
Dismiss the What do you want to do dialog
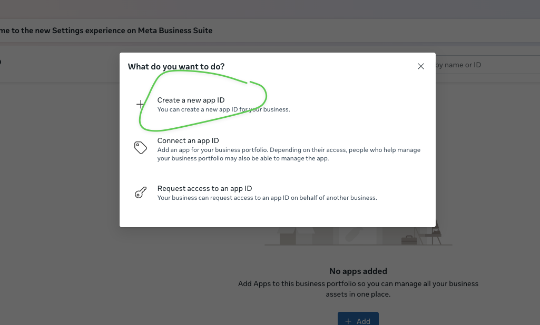tap(421, 66)
